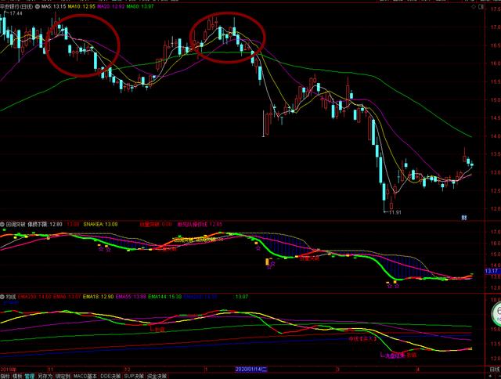Click the month 4 marker on time axis

417,369
